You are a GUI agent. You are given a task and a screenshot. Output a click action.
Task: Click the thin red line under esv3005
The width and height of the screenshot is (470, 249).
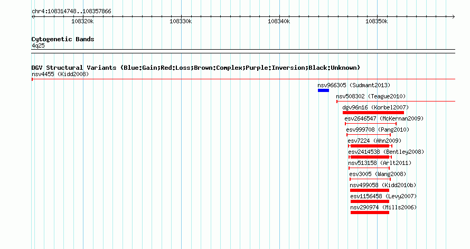(370, 179)
